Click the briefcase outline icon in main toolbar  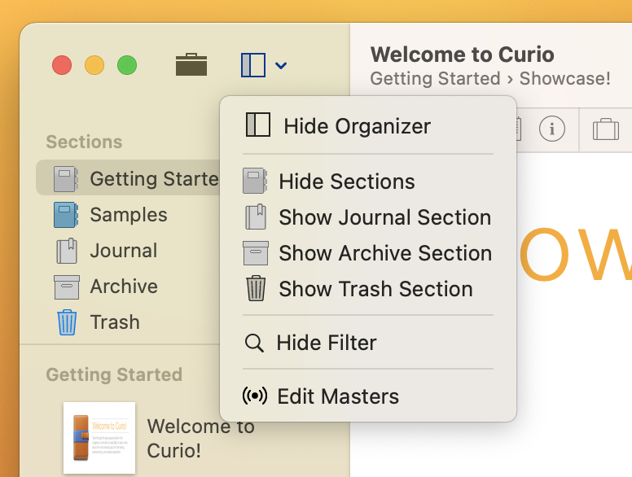click(x=606, y=129)
